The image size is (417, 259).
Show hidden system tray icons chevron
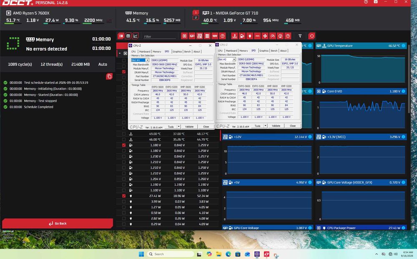[376, 254]
